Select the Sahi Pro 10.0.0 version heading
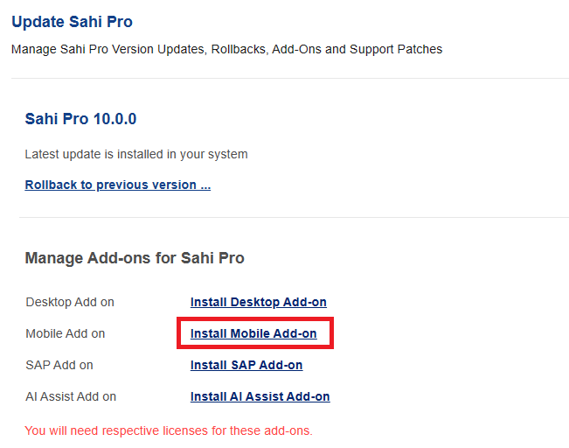 pyautogui.click(x=80, y=119)
